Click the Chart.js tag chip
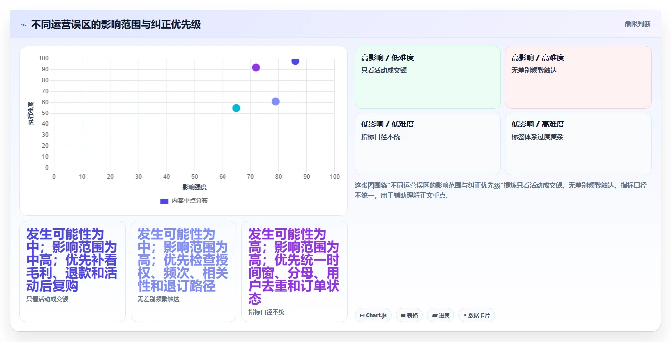 coord(373,315)
